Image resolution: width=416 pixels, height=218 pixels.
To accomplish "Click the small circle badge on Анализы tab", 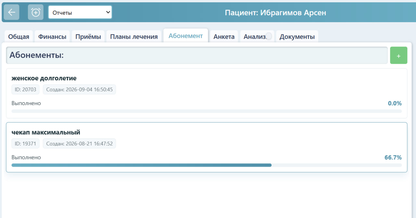I will click(269, 36).
